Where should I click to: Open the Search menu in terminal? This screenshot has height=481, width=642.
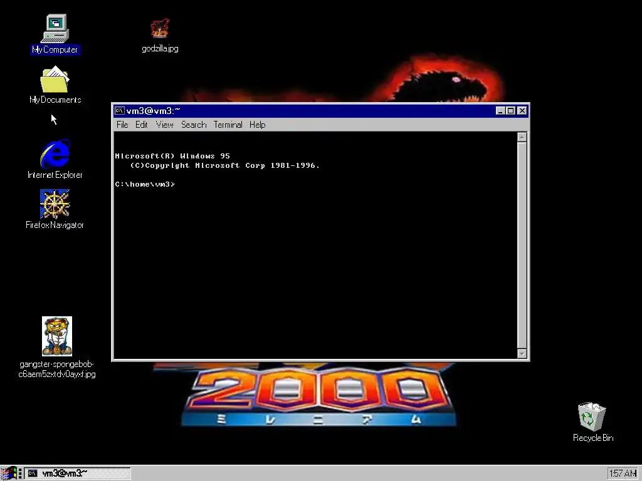pos(194,125)
